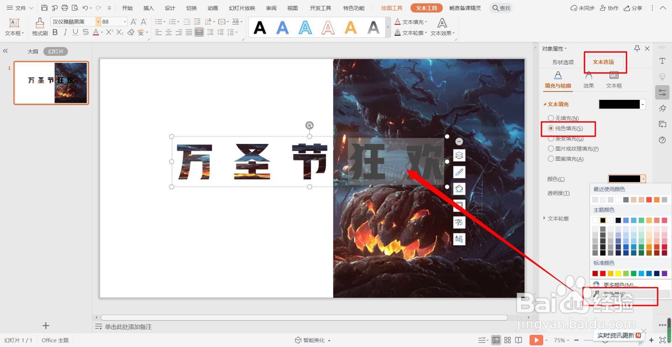Click the Share (分享) button
The width and height of the screenshot is (672, 347).
pos(633,8)
